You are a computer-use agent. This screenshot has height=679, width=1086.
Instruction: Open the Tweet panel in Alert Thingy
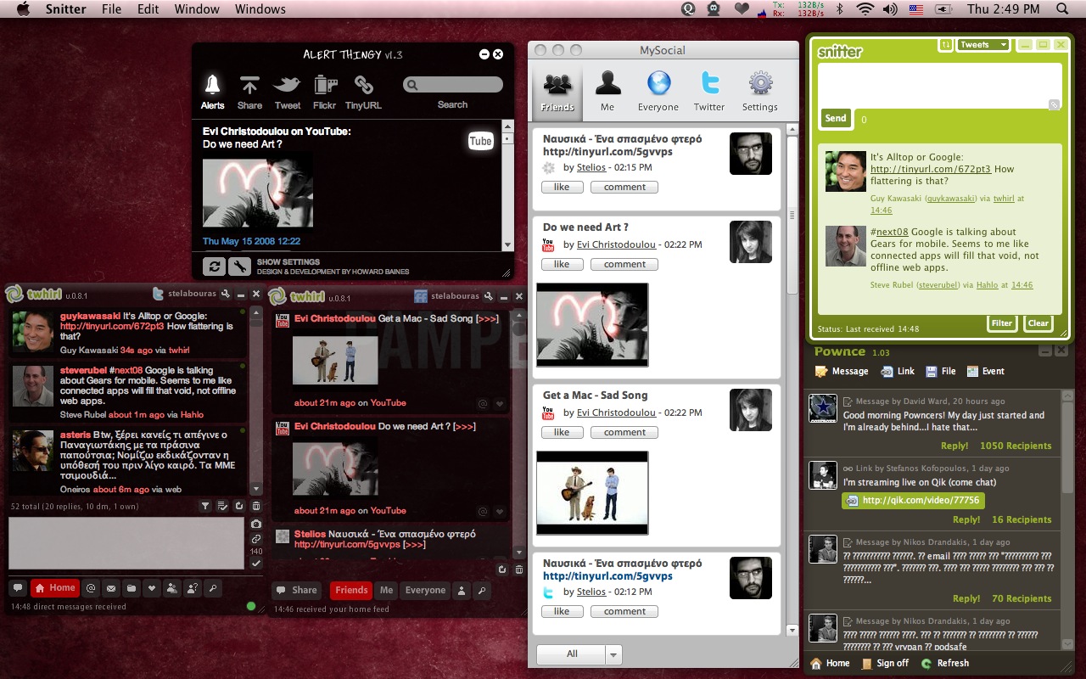click(x=287, y=92)
